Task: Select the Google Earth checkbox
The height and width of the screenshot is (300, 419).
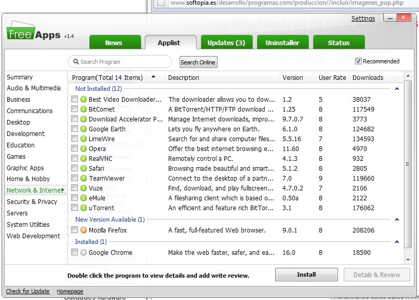Action: [x=75, y=129]
